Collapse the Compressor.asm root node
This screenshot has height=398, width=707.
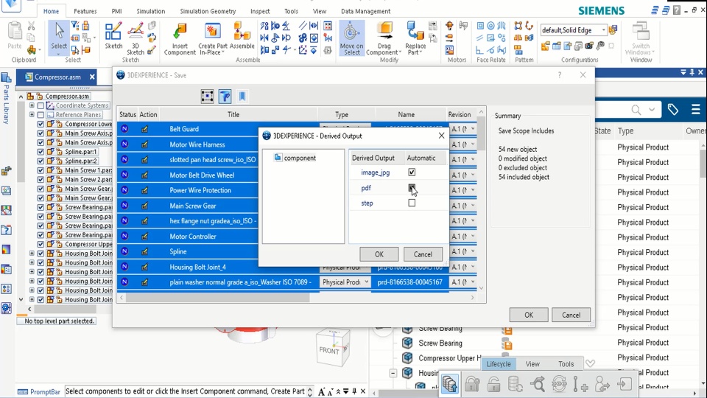click(x=21, y=96)
